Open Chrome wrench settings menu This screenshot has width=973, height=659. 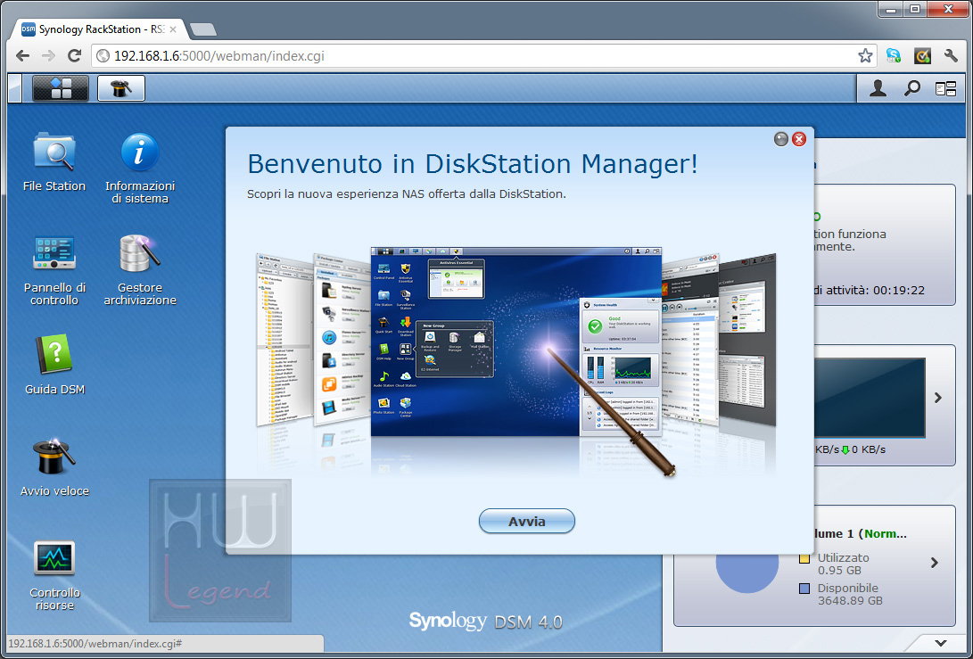(x=951, y=56)
